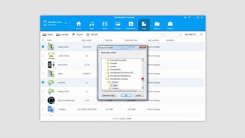
Task: Click OK in Browse For Folder dialog
Action: (x=126, y=95)
